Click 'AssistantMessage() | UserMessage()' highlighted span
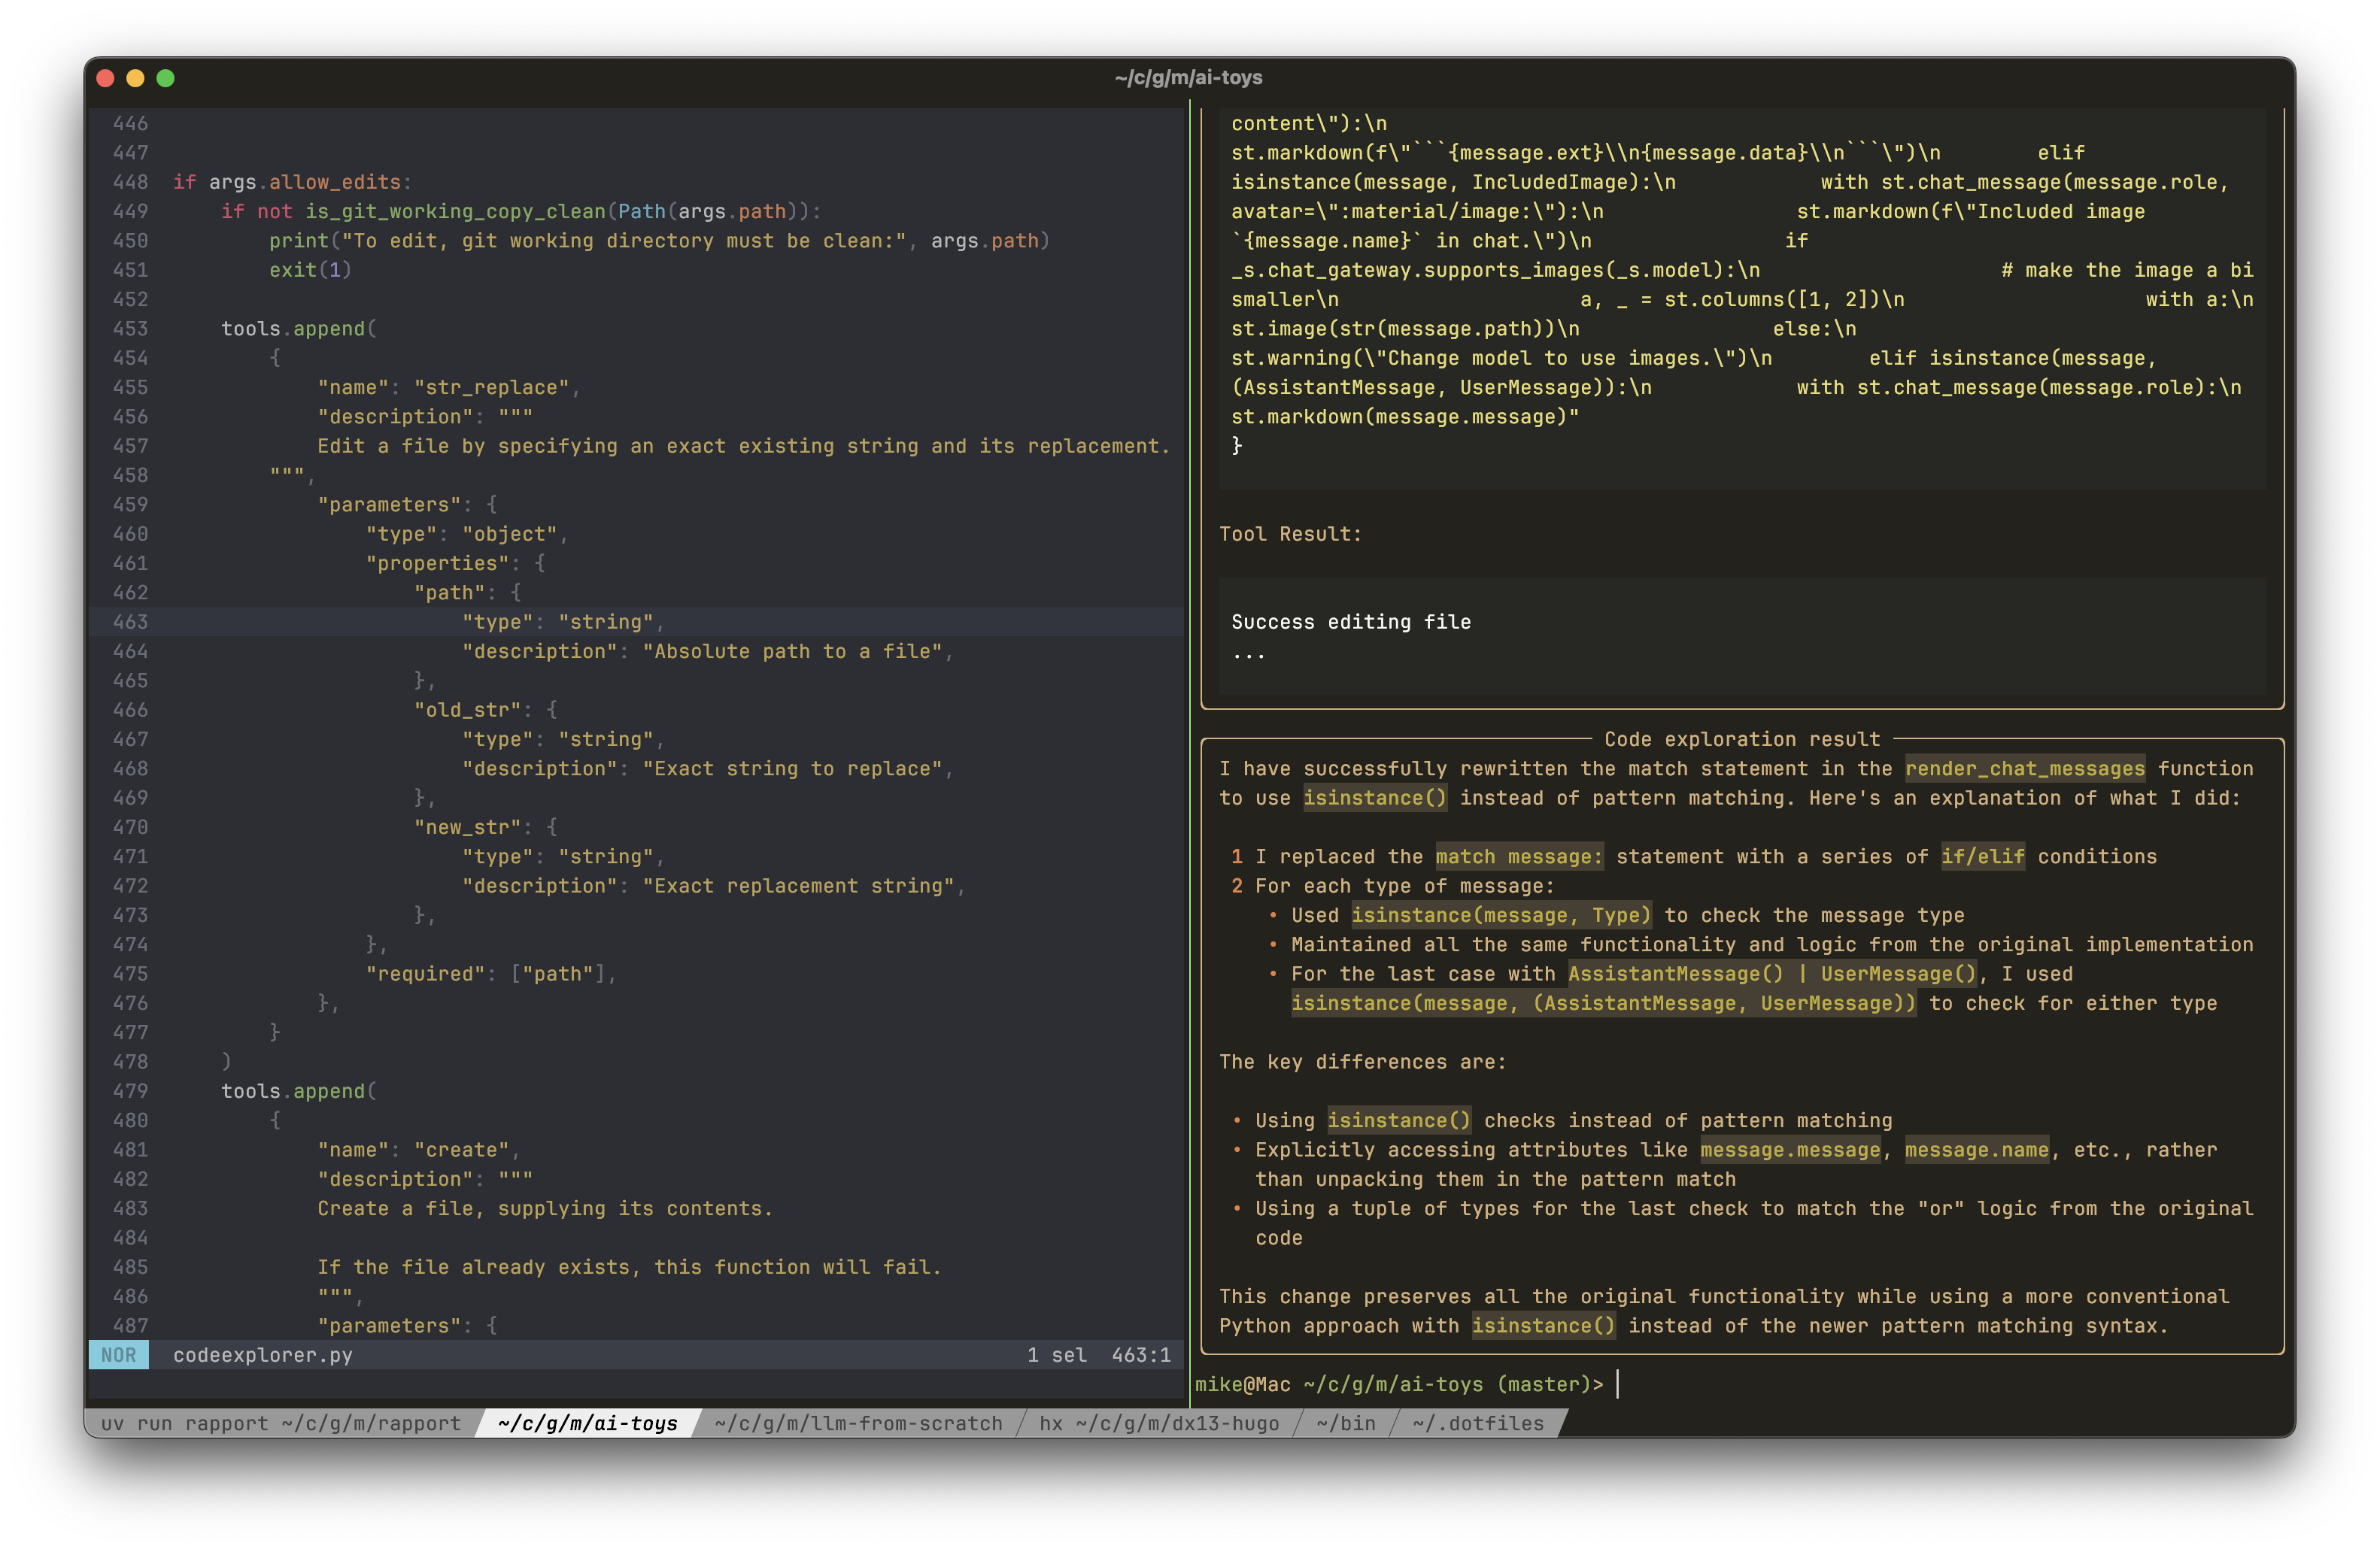 click(x=1773, y=975)
